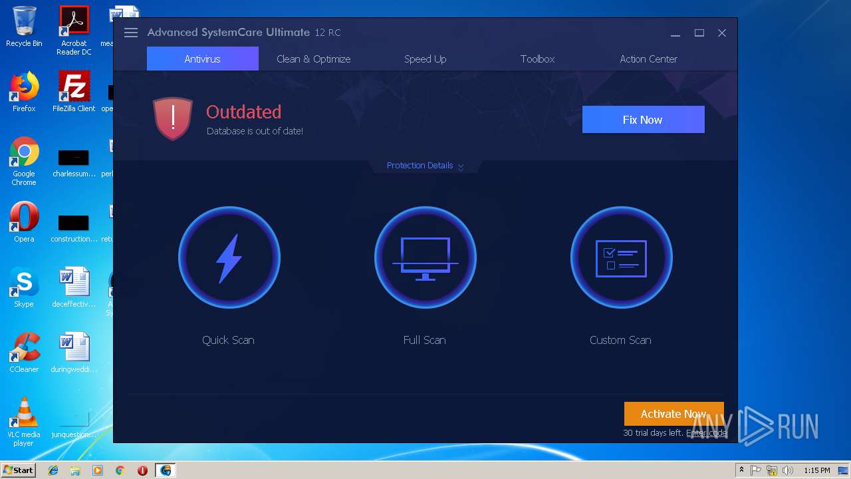Select the Firefox desktop shortcut

(24, 92)
